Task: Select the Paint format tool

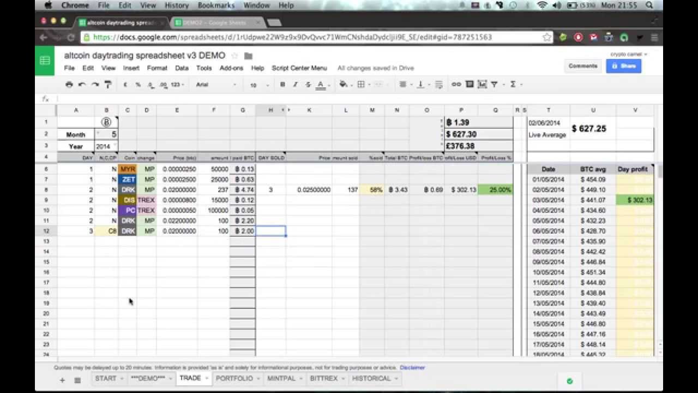Action: [107, 85]
